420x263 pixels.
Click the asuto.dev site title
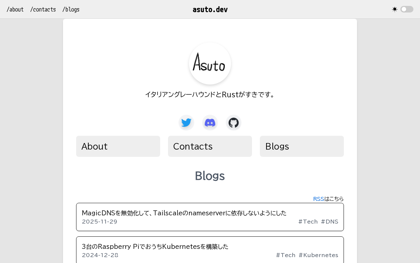coord(210,10)
